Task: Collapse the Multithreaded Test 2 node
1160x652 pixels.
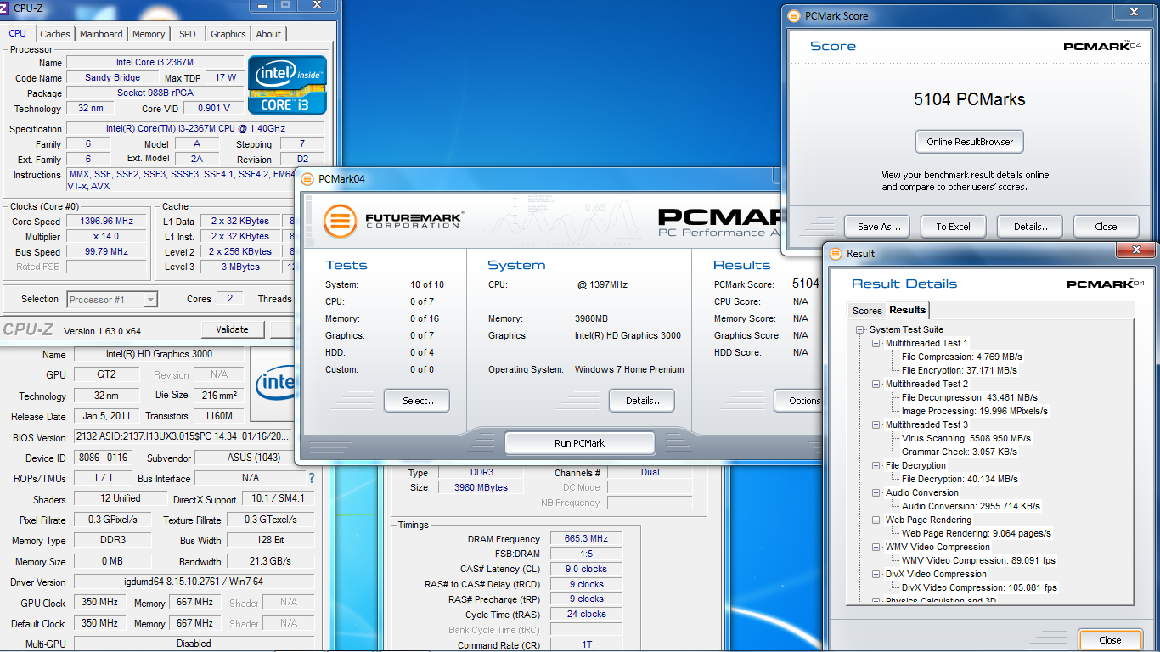Action: click(877, 384)
